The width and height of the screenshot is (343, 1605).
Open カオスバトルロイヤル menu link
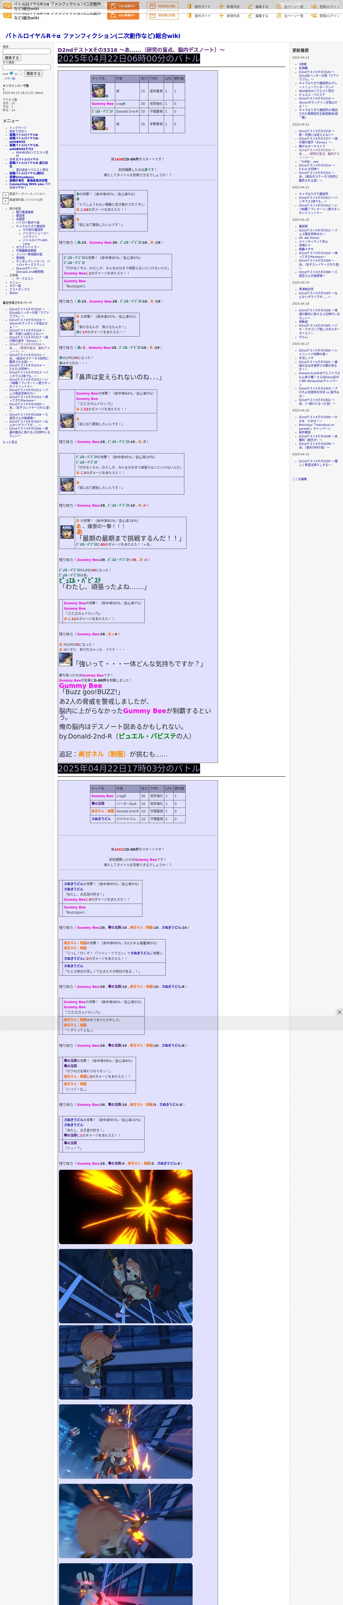[x=24, y=159]
